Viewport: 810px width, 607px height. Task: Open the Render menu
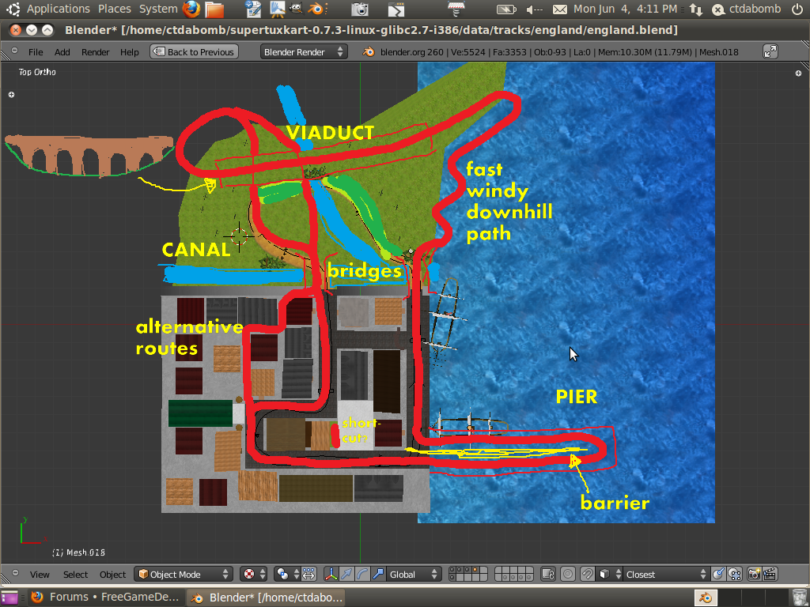96,52
